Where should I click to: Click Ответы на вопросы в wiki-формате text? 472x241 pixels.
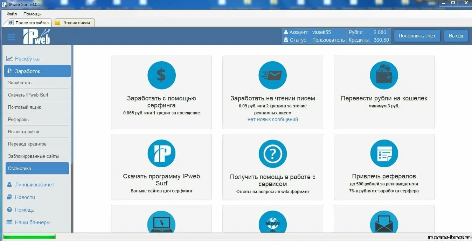pyautogui.click(x=273, y=192)
